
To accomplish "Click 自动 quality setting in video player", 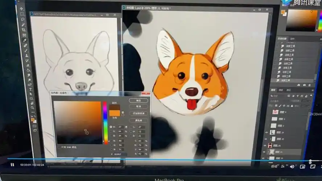I will coord(274,167).
